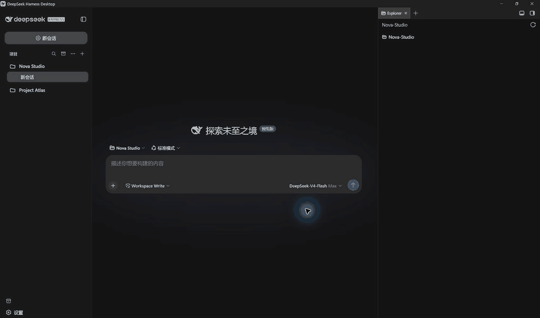Click the Nova-Studio explorer header text
Screen dimensions: 540x318
(395, 25)
